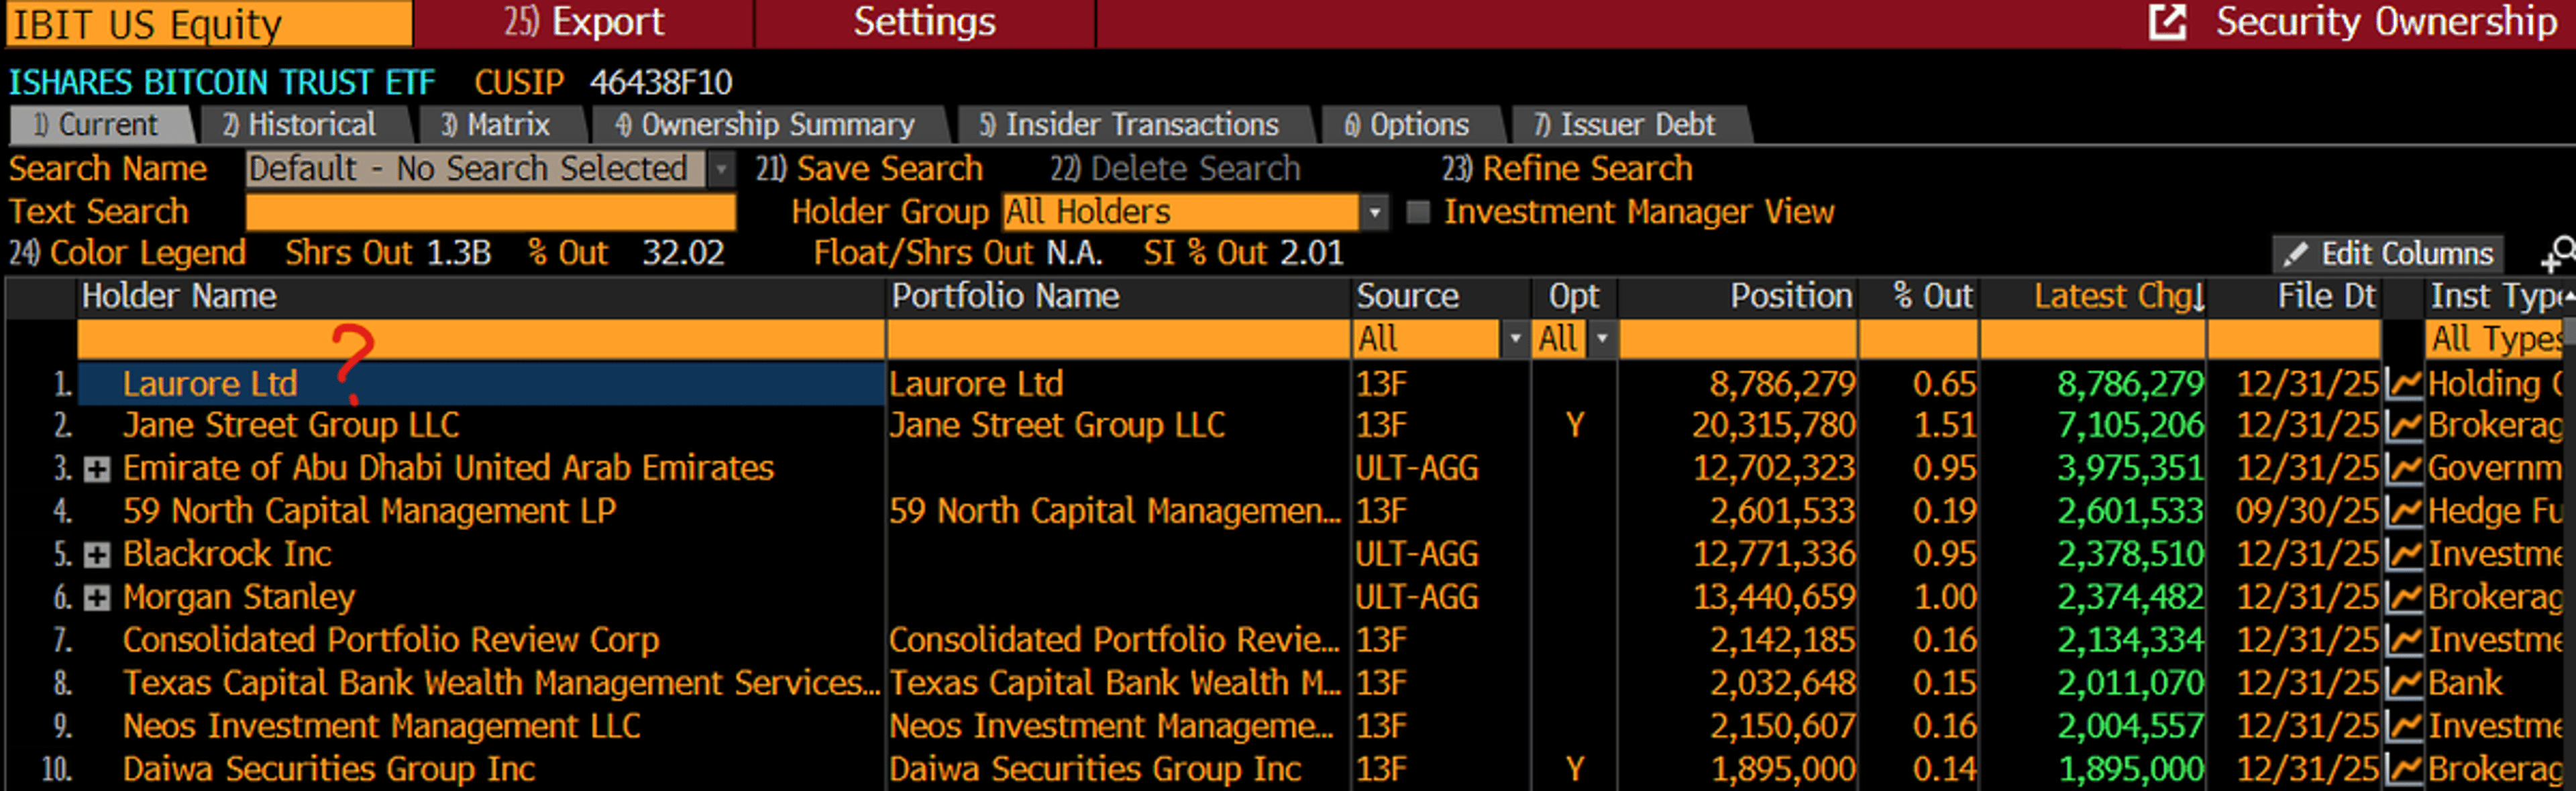The image size is (2576, 791).
Task: Click the Text Search input field
Action: point(490,212)
